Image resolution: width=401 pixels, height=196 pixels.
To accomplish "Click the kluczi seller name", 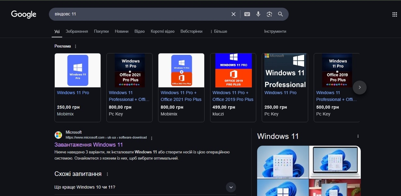I will 218,114.
